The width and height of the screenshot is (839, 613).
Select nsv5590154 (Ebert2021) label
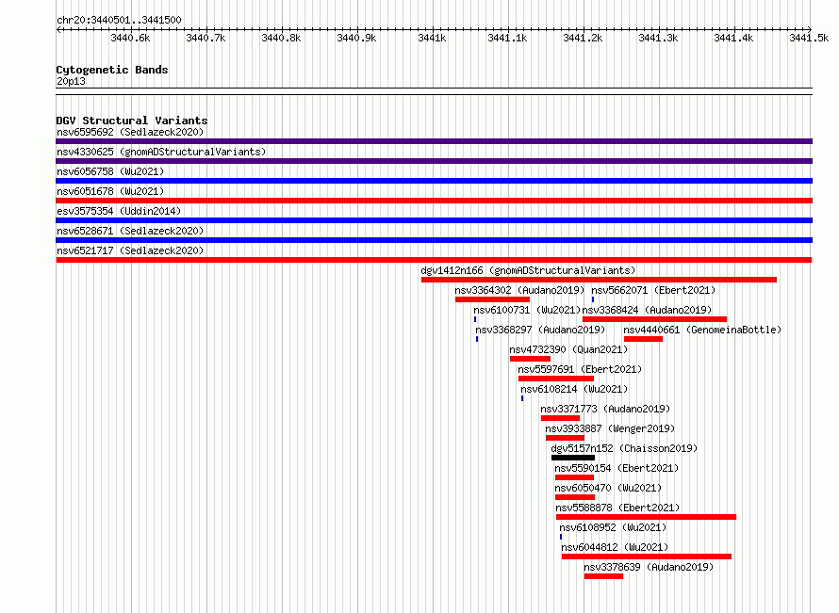point(617,468)
